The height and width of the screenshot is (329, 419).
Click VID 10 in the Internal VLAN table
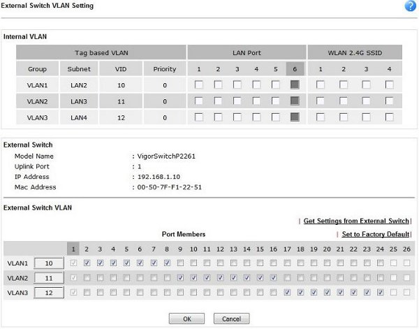121,85
